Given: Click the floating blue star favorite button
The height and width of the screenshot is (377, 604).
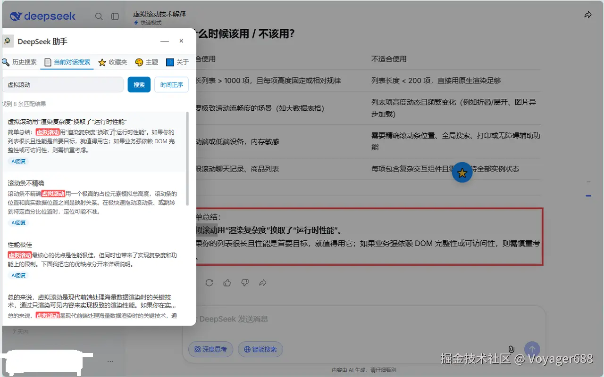Looking at the screenshot, I should pos(462,173).
